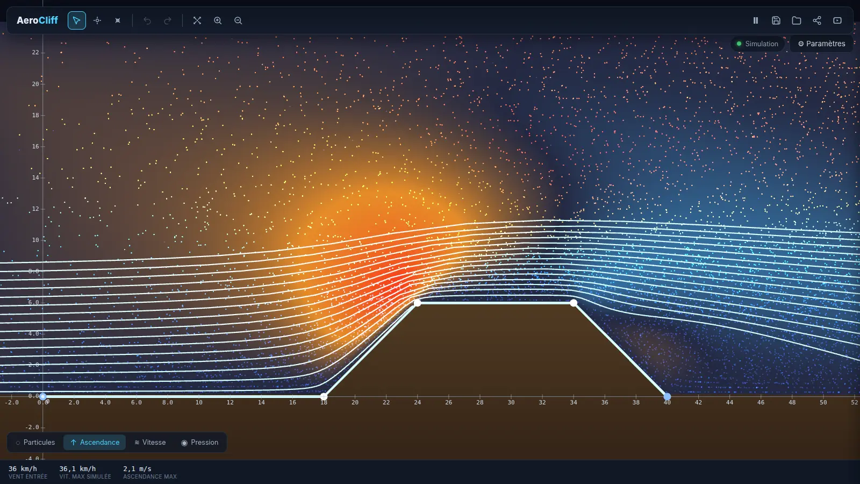
Task: Click the 36 km/h Vent Entrée value
Action: (23, 469)
